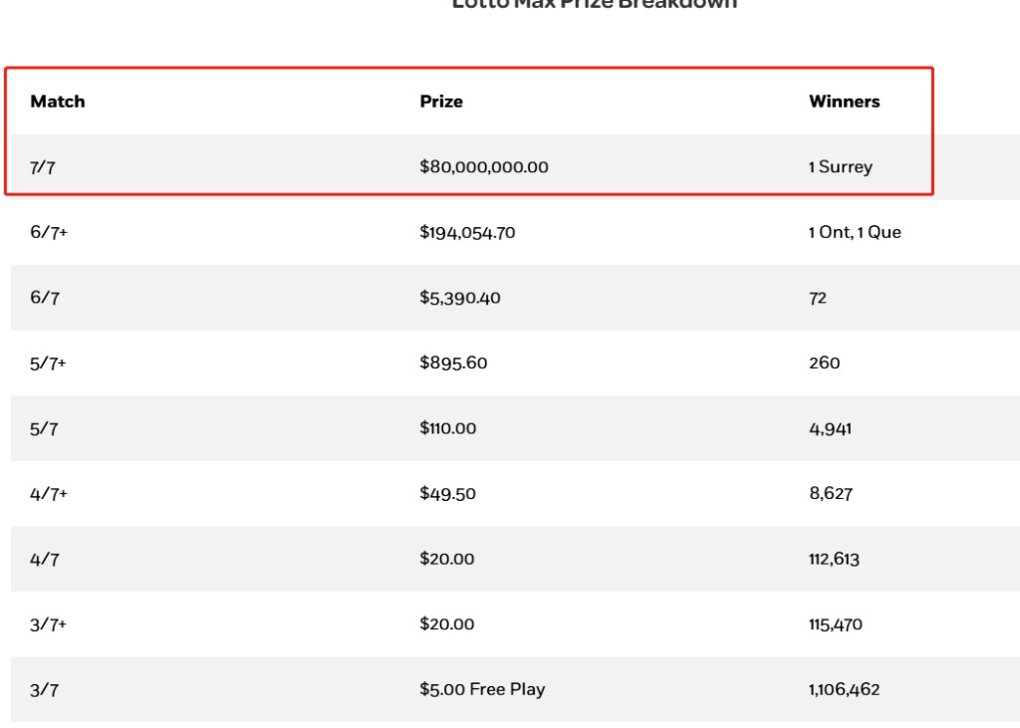Select the "115,470" winners count
The image size is (1020, 728).
[x=836, y=624]
